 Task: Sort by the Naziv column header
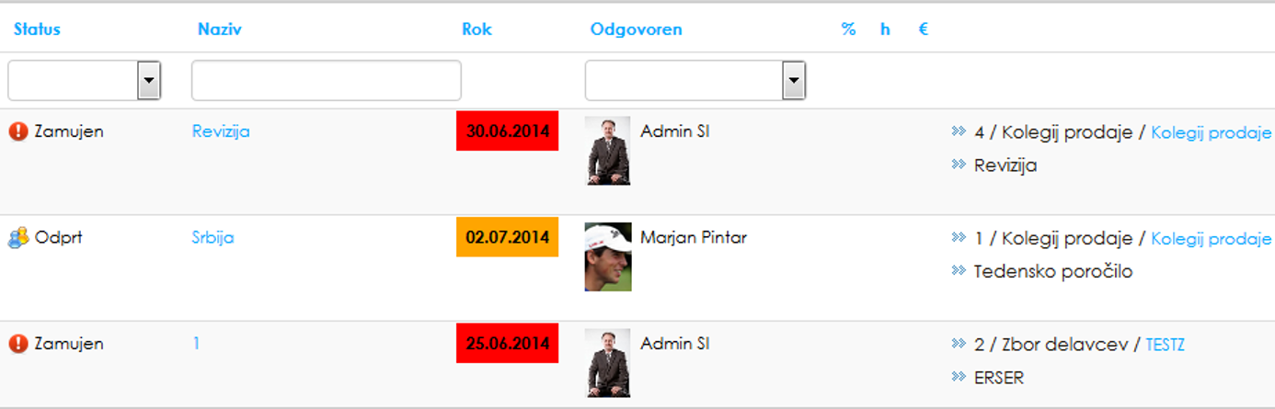tap(220, 28)
